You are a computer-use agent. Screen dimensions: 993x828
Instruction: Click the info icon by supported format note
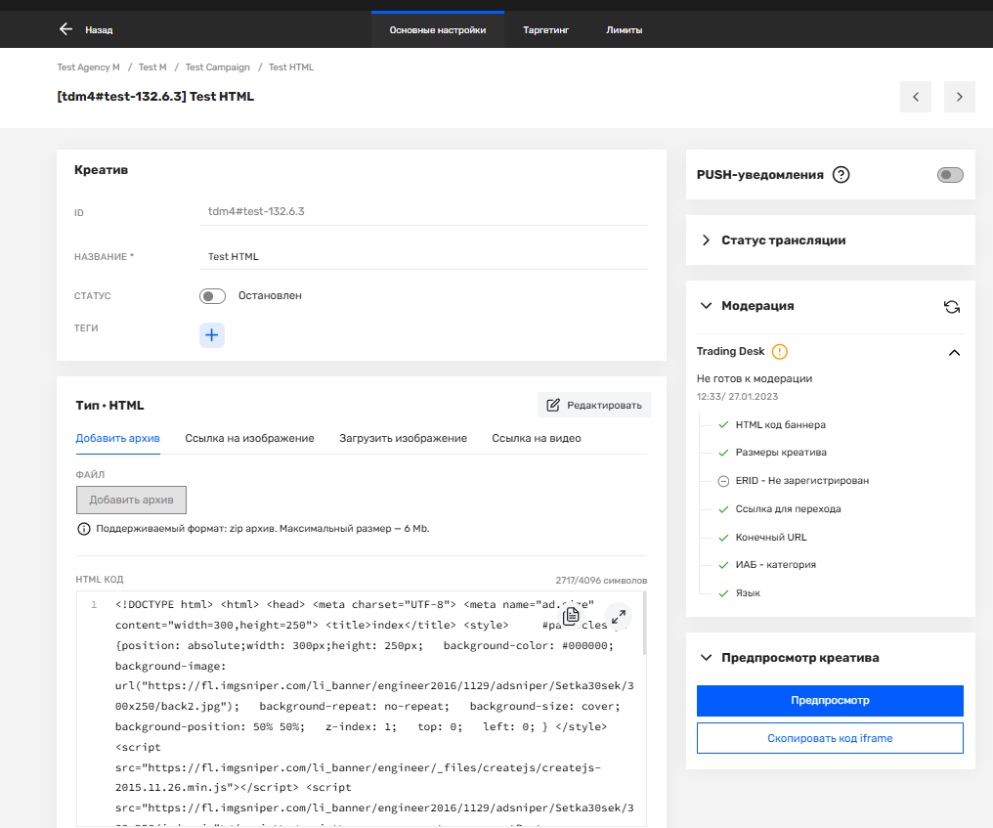click(84, 528)
